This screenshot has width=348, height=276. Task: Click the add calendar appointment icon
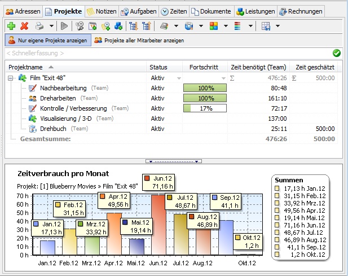(x=92, y=26)
